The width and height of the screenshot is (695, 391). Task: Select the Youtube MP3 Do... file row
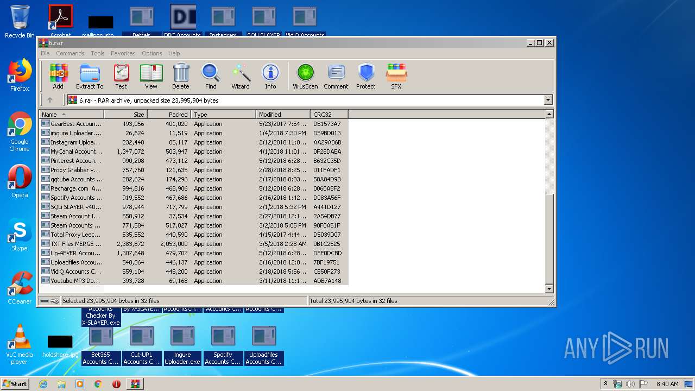click(x=194, y=281)
